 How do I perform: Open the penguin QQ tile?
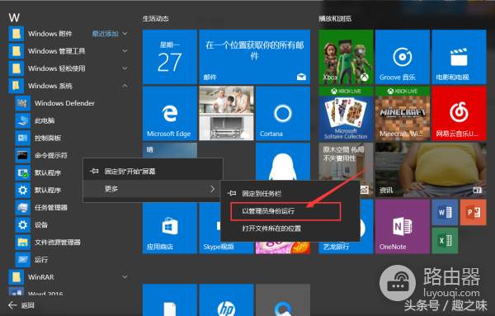pos(283,162)
